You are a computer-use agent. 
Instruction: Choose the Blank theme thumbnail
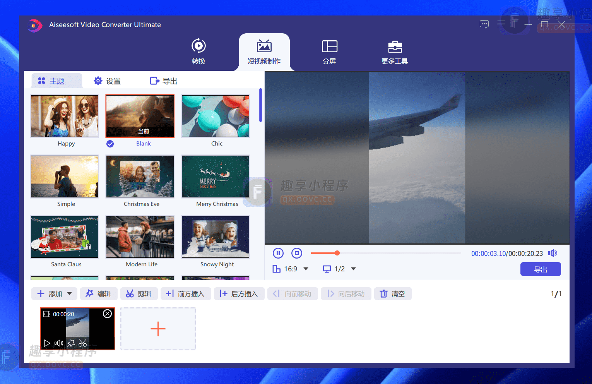click(x=140, y=116)
